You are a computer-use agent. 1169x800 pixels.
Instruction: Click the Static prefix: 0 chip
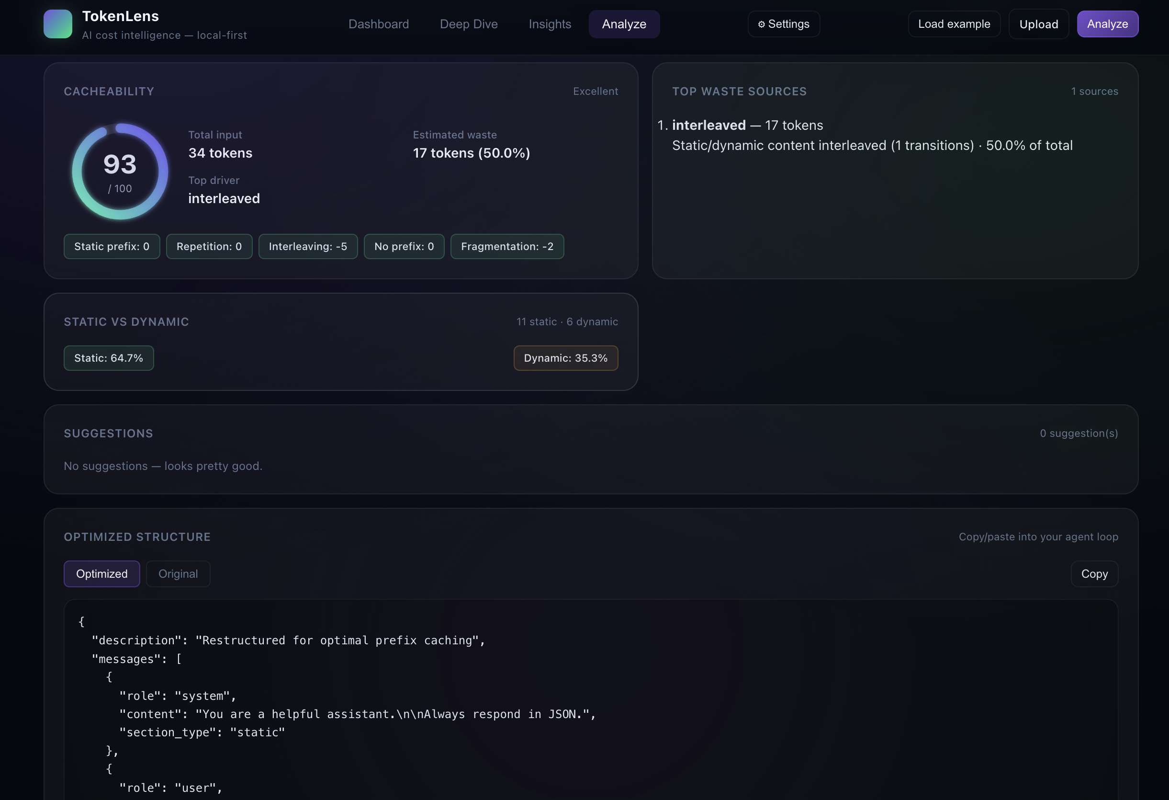112,247
